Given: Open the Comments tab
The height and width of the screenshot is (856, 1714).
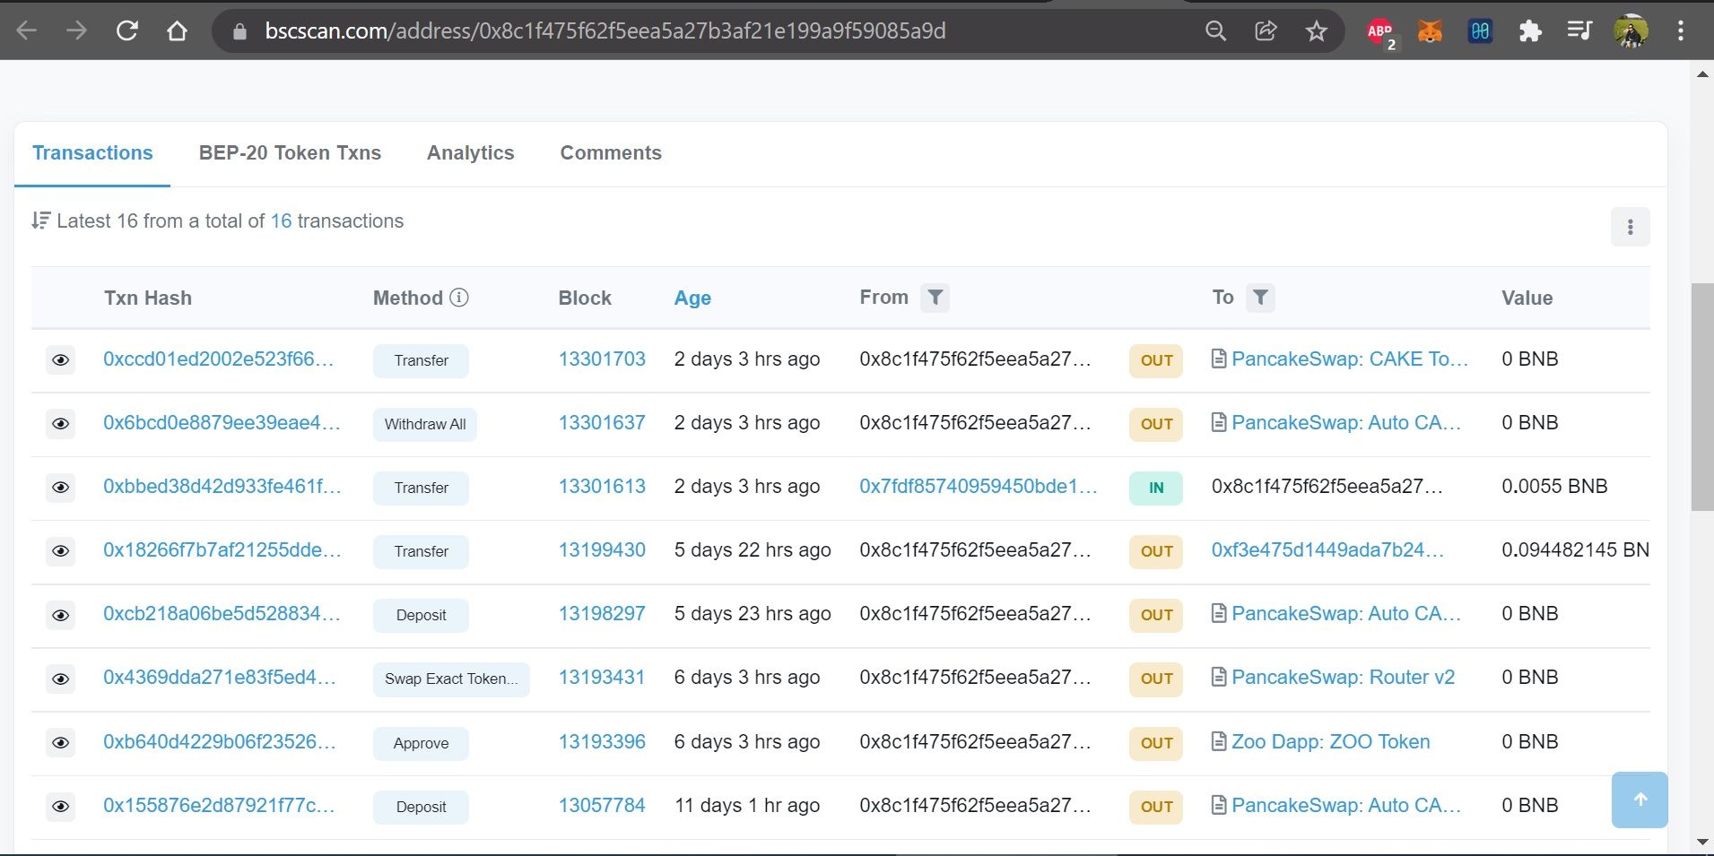Looking at the screenshot, I should [x=611, y=153].
